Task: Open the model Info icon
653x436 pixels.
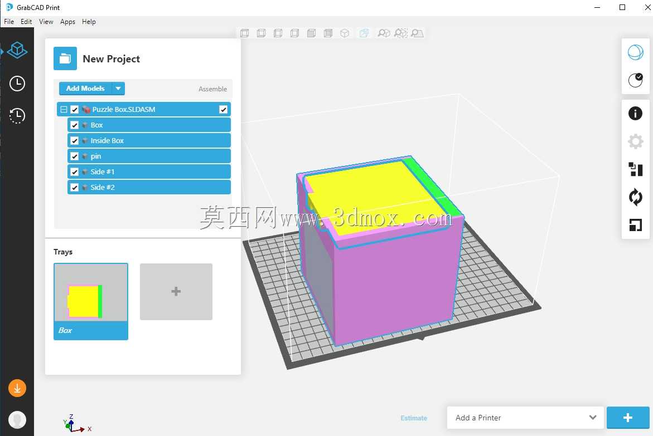Action: pos(635,113)
